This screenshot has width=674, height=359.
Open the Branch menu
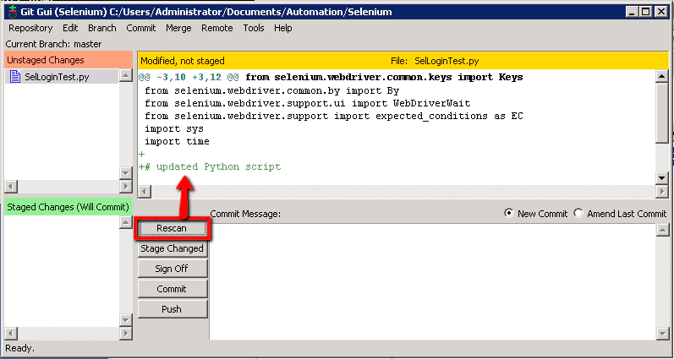(x=102, y=28)
